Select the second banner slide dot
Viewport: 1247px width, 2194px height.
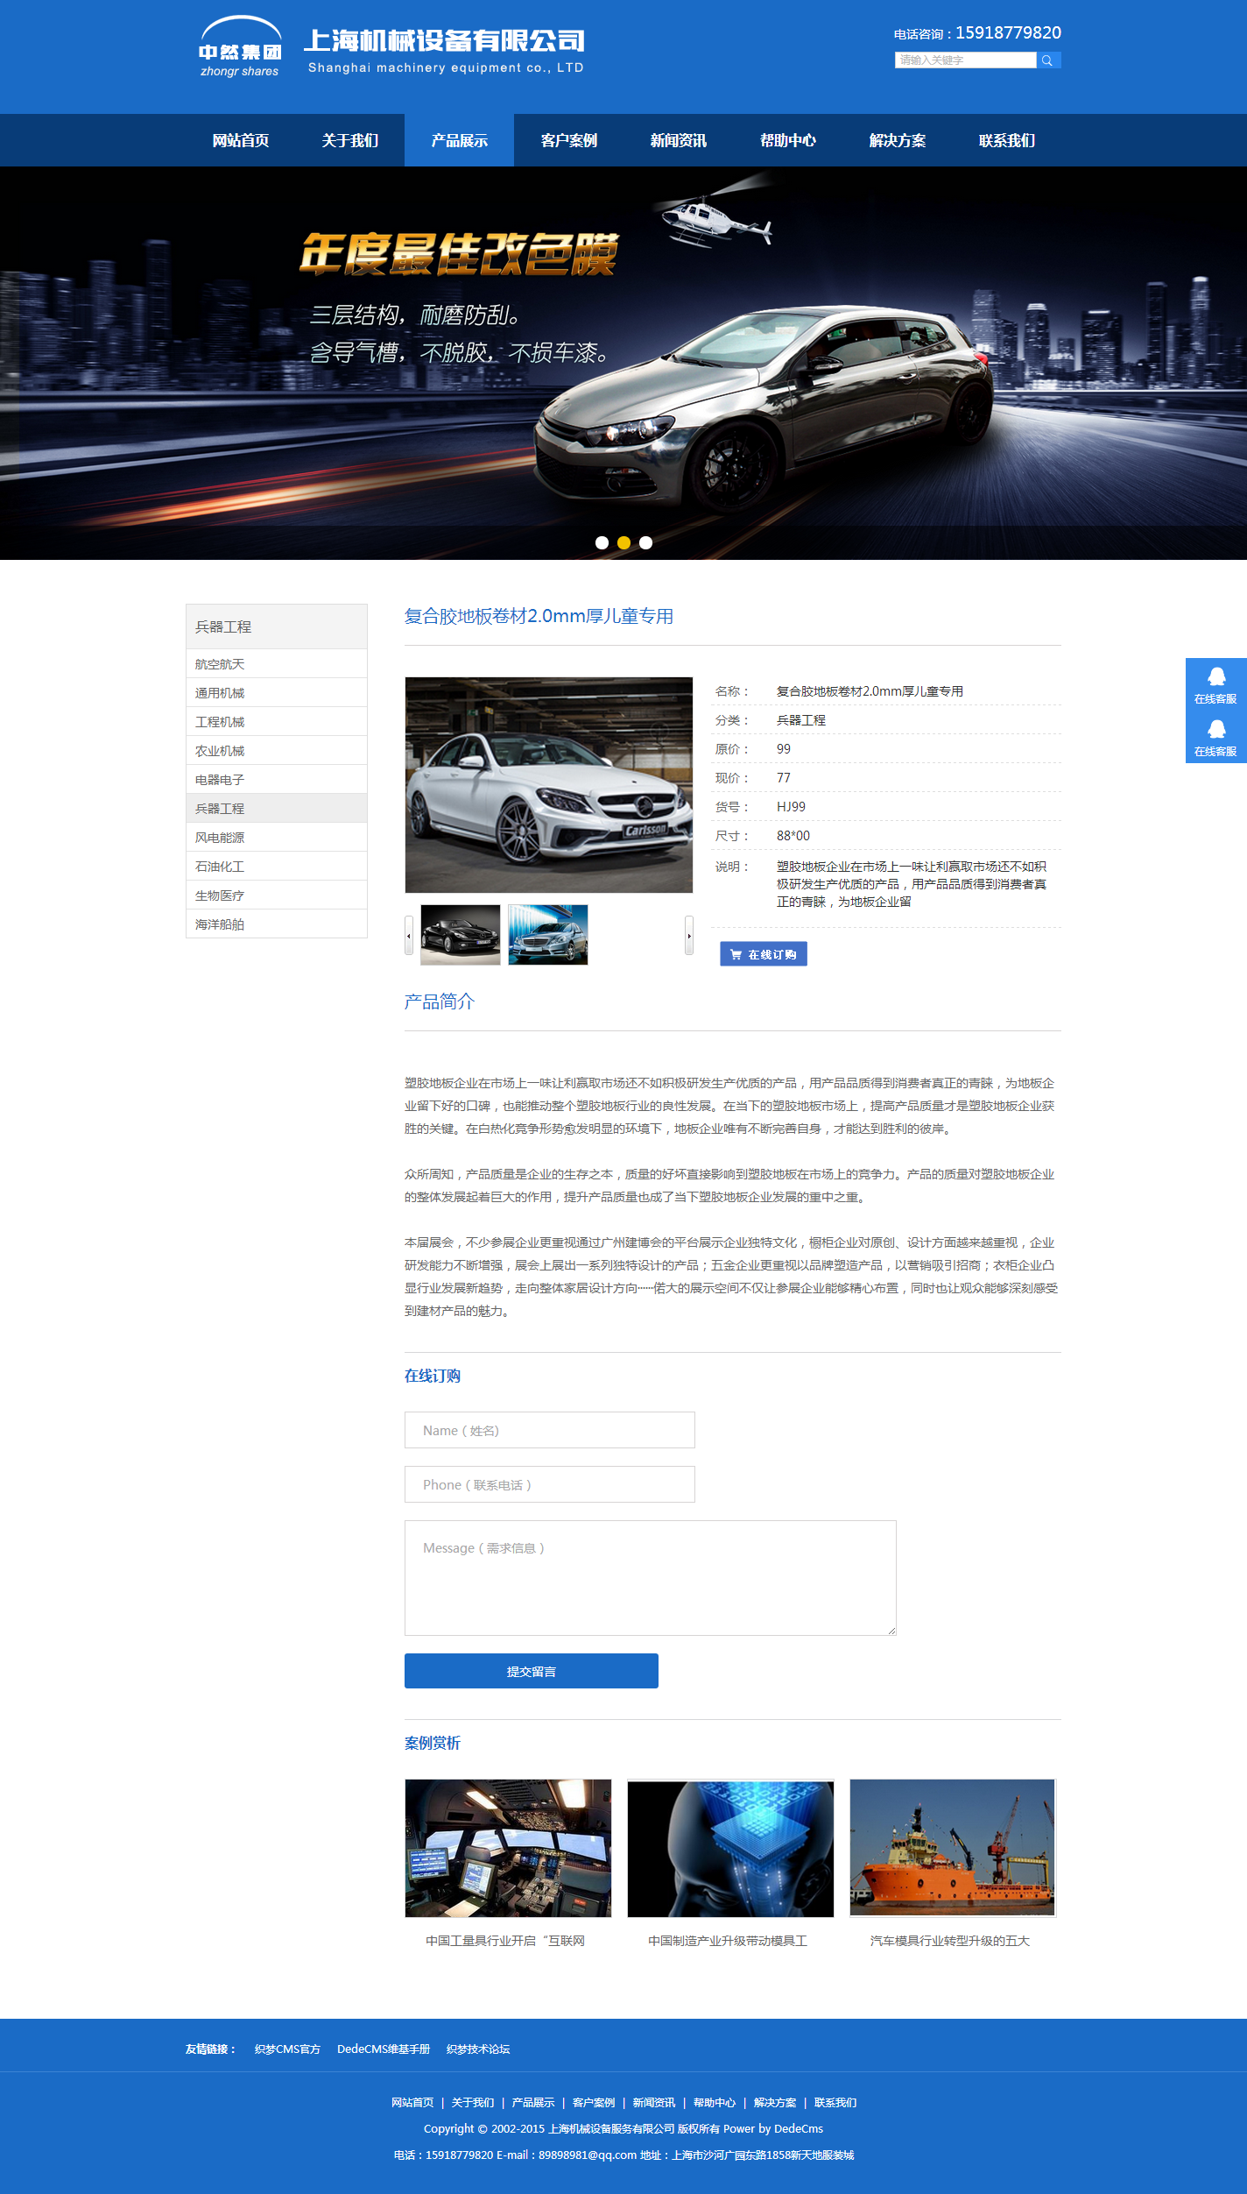[623, 542]
